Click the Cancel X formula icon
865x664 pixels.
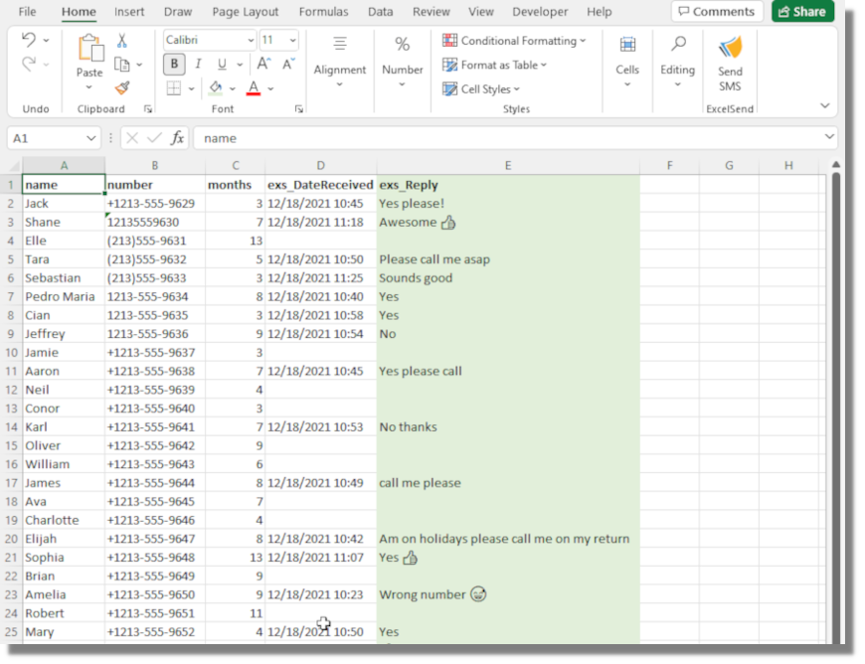(x=132, y=138)
